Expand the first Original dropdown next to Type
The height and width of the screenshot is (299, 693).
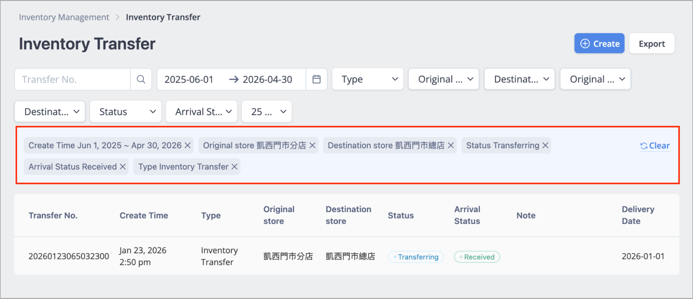pyautogui.click(x=444, y=79)
